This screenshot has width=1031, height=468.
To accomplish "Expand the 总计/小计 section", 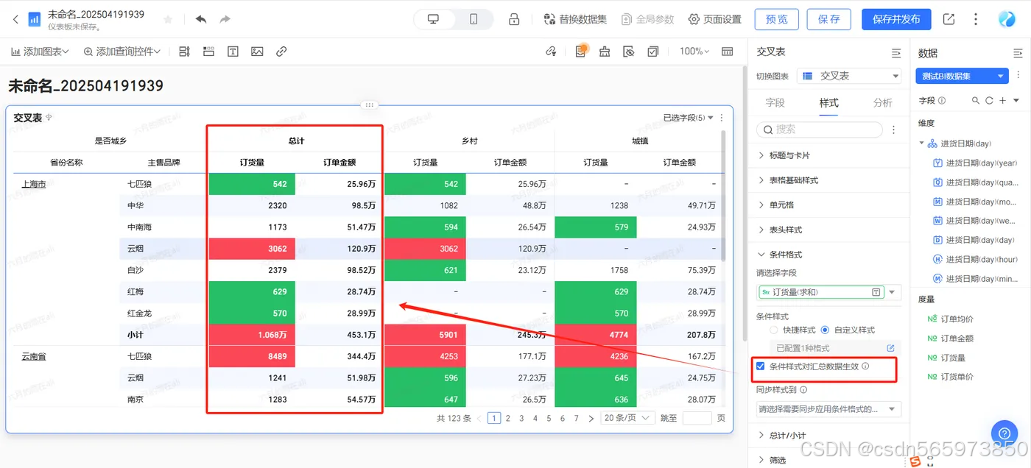I will (787, 436).
